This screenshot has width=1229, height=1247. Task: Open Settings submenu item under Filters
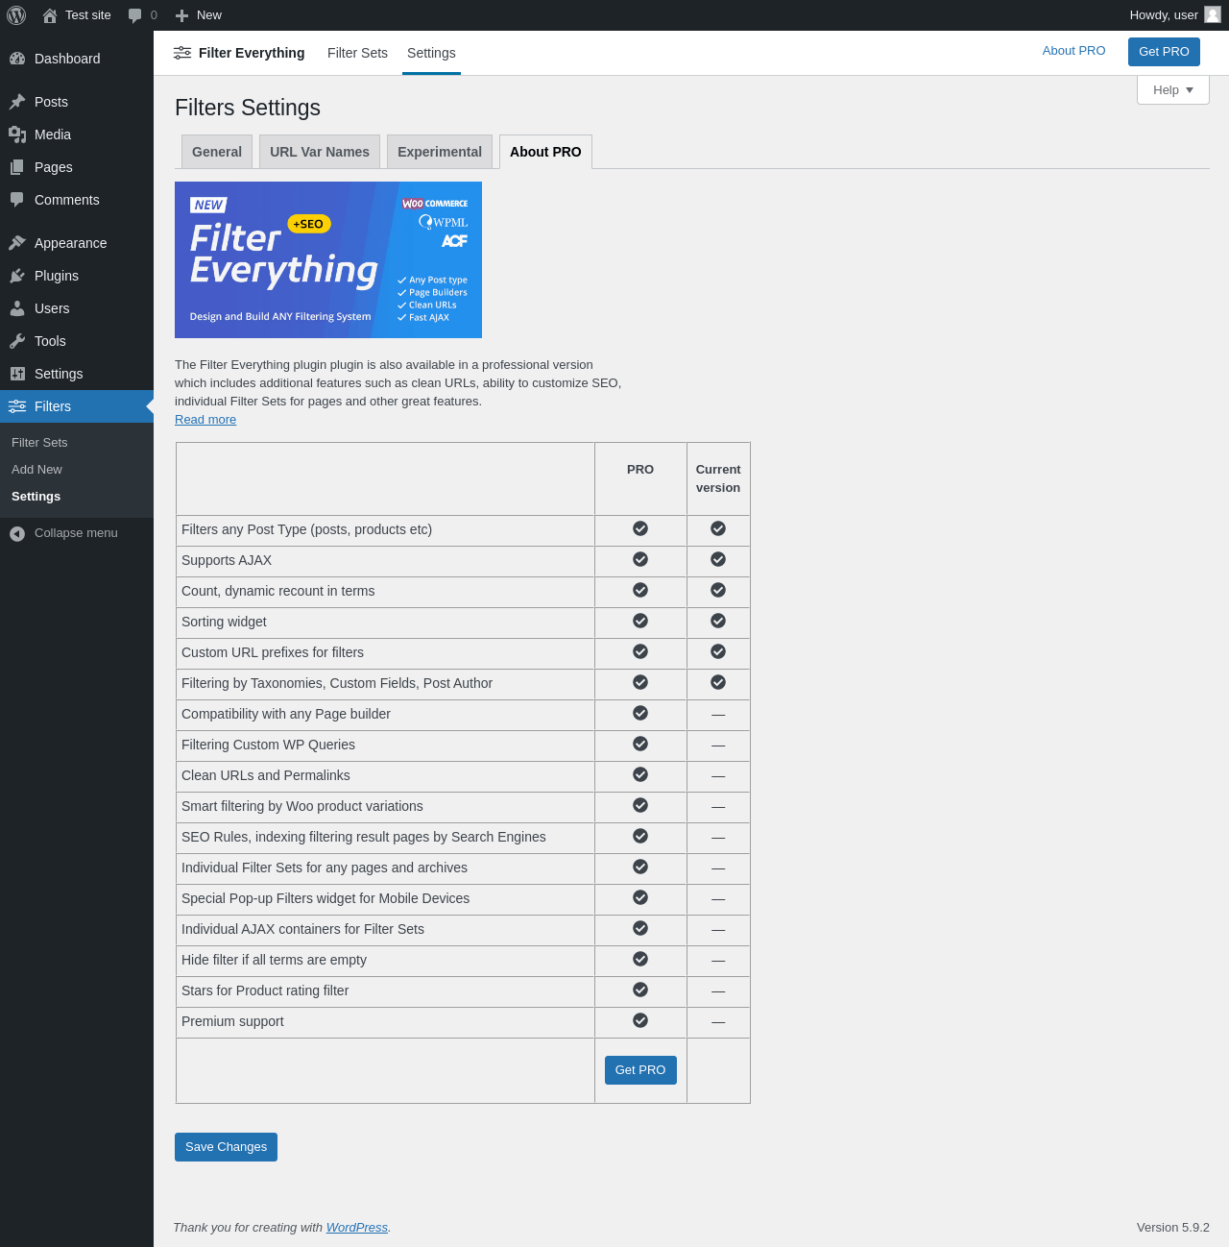(x=36, y=497)
